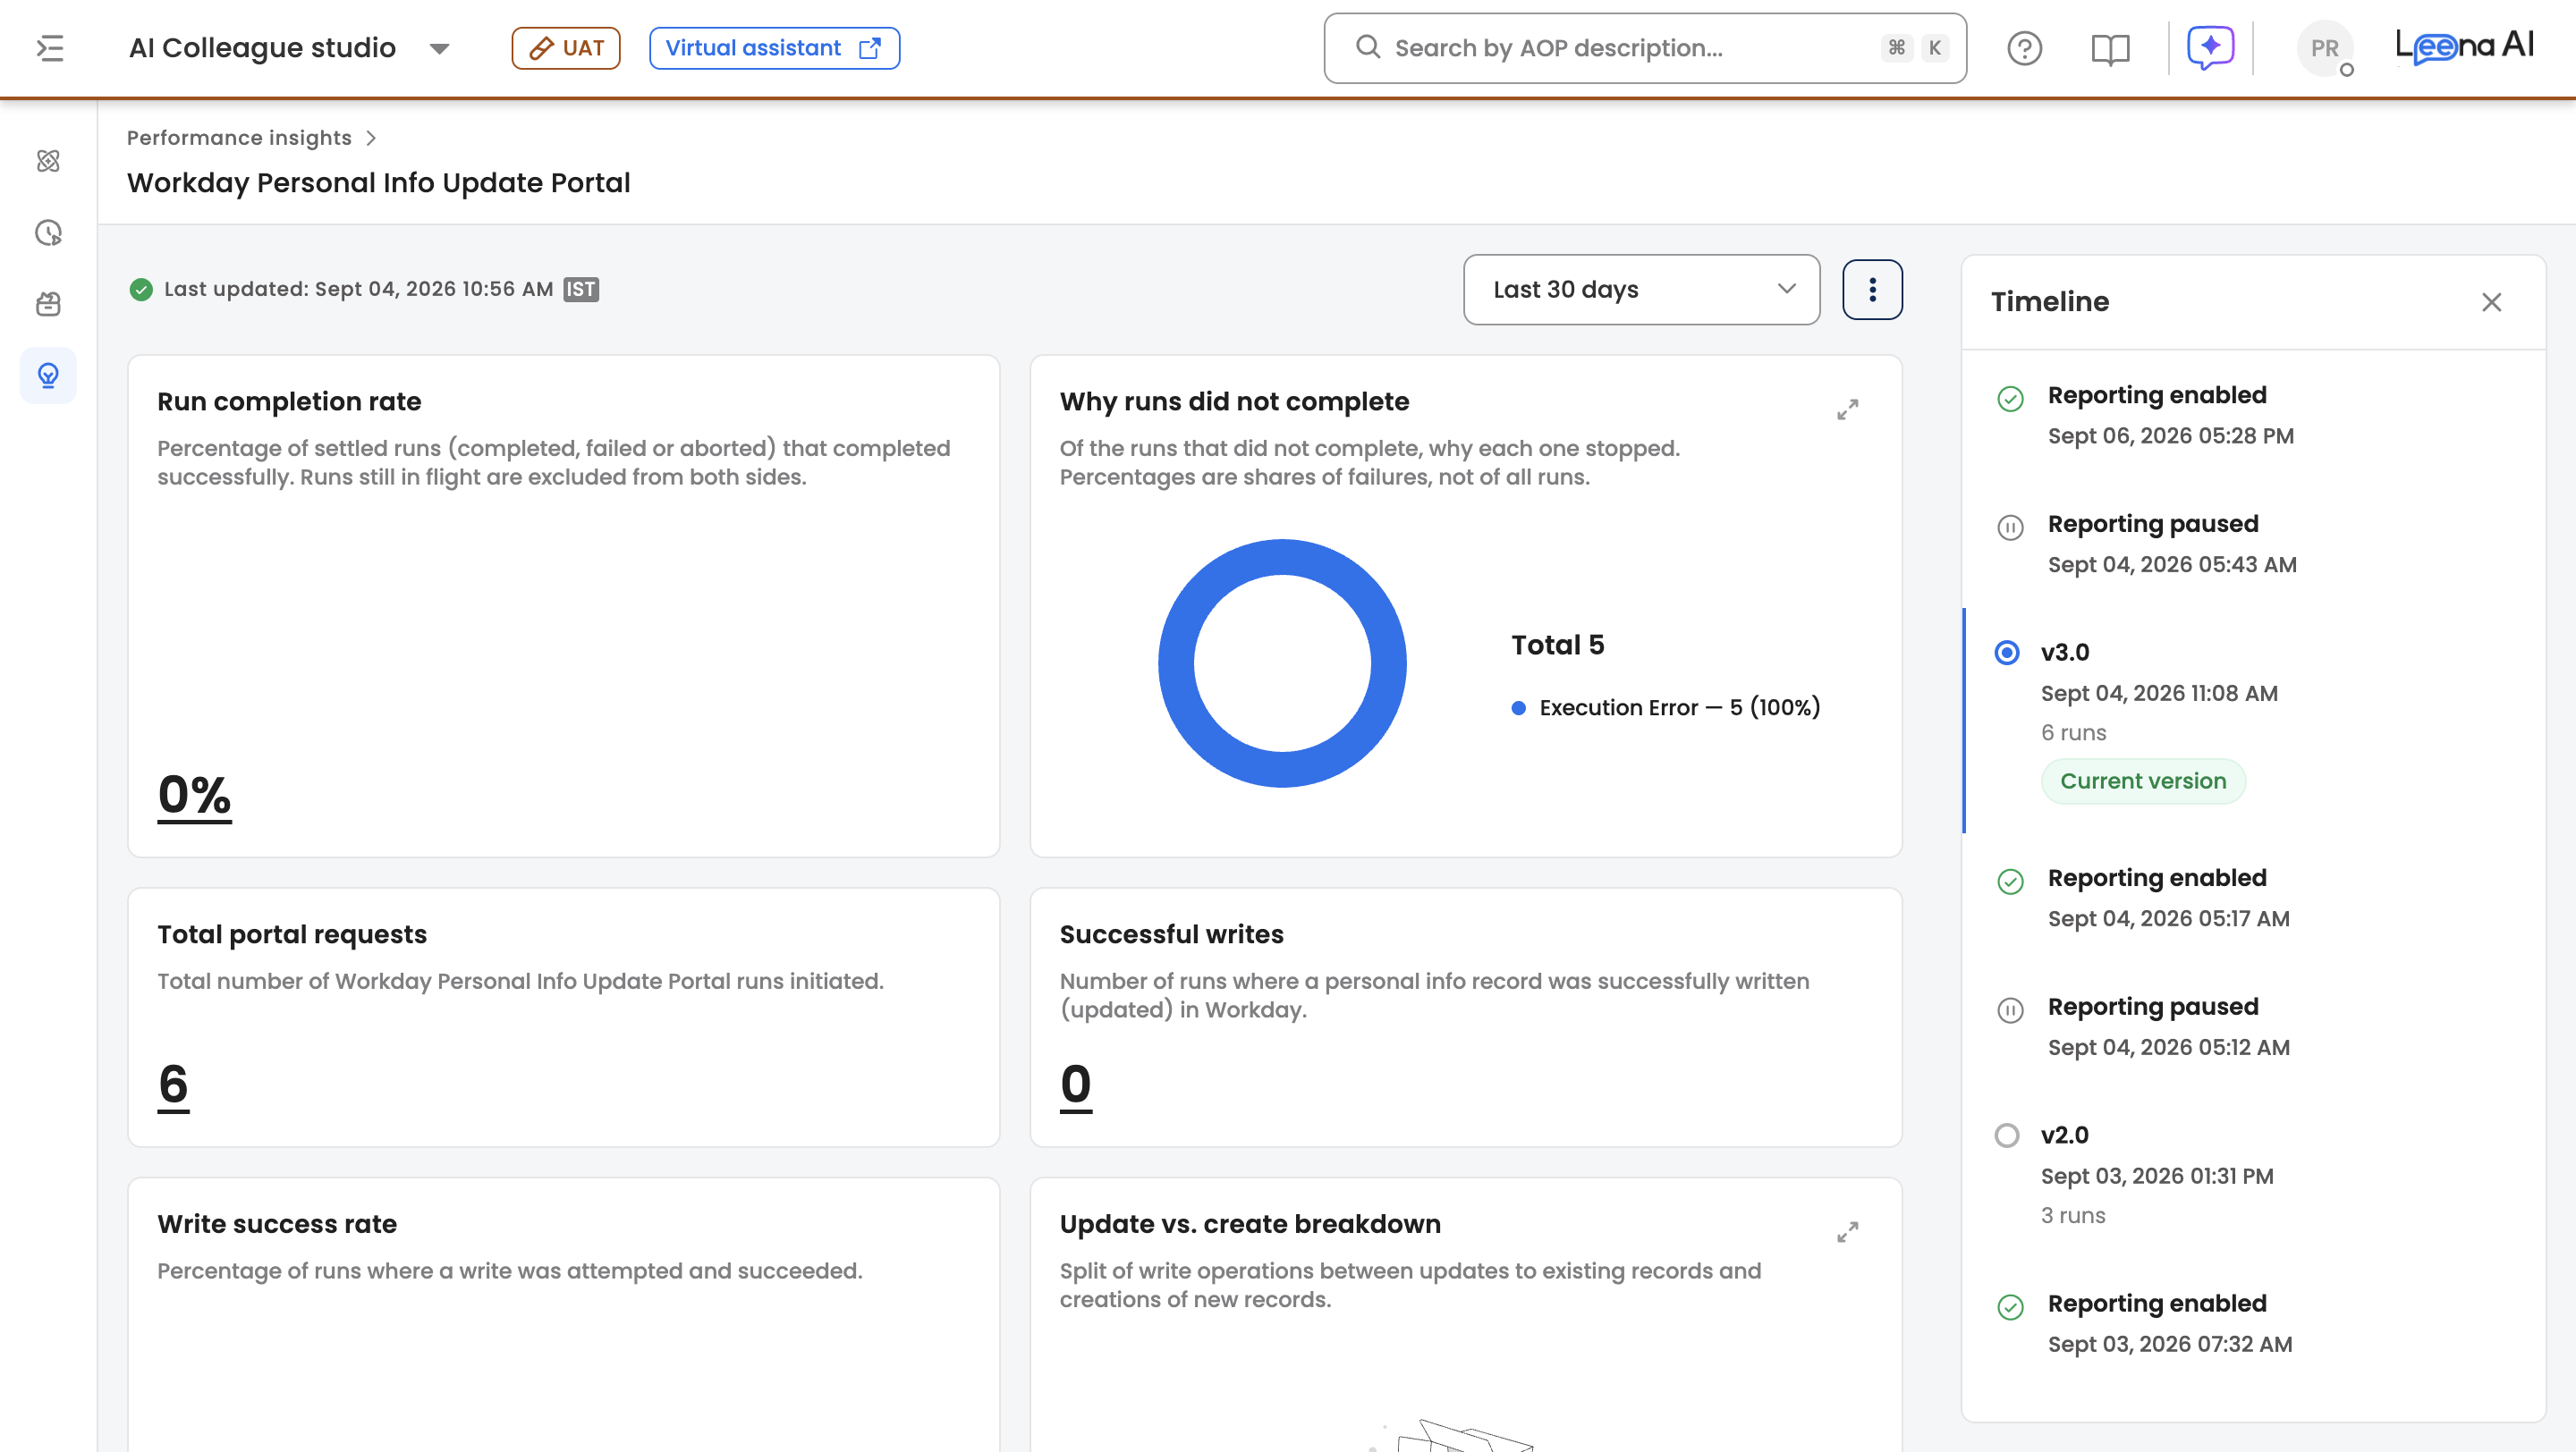Focus the Search by AOP description field
The width and height of the screenshot is (2576, 1452).
pyautogui.click(x=1645, y=48)
